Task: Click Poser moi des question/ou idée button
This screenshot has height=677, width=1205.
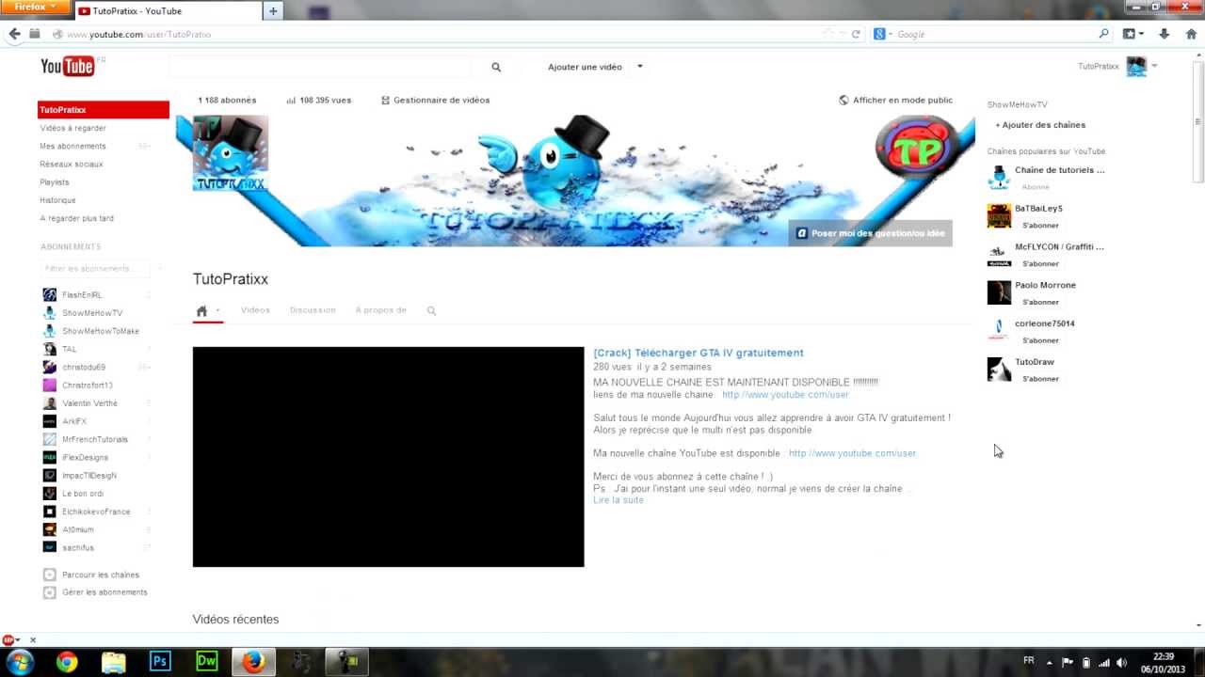Action: click(x=870, y=233)
